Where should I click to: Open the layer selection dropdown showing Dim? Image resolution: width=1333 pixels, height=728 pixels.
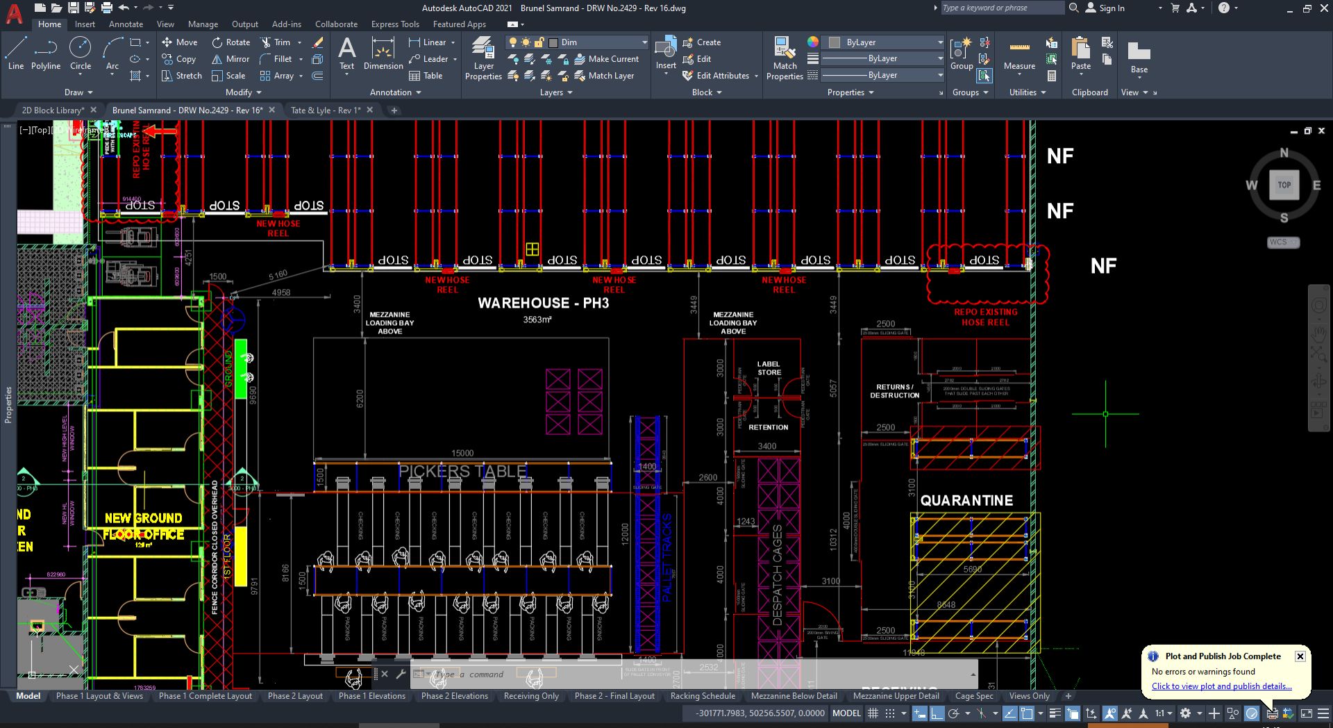pos(644,42)
